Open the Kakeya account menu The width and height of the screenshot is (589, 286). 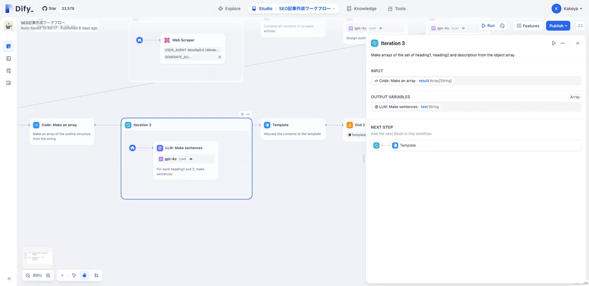[x=568, y=8]
